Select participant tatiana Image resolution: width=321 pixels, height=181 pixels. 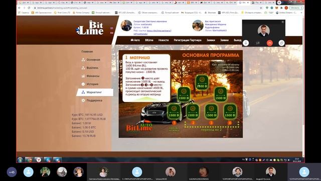click(171, 172)
